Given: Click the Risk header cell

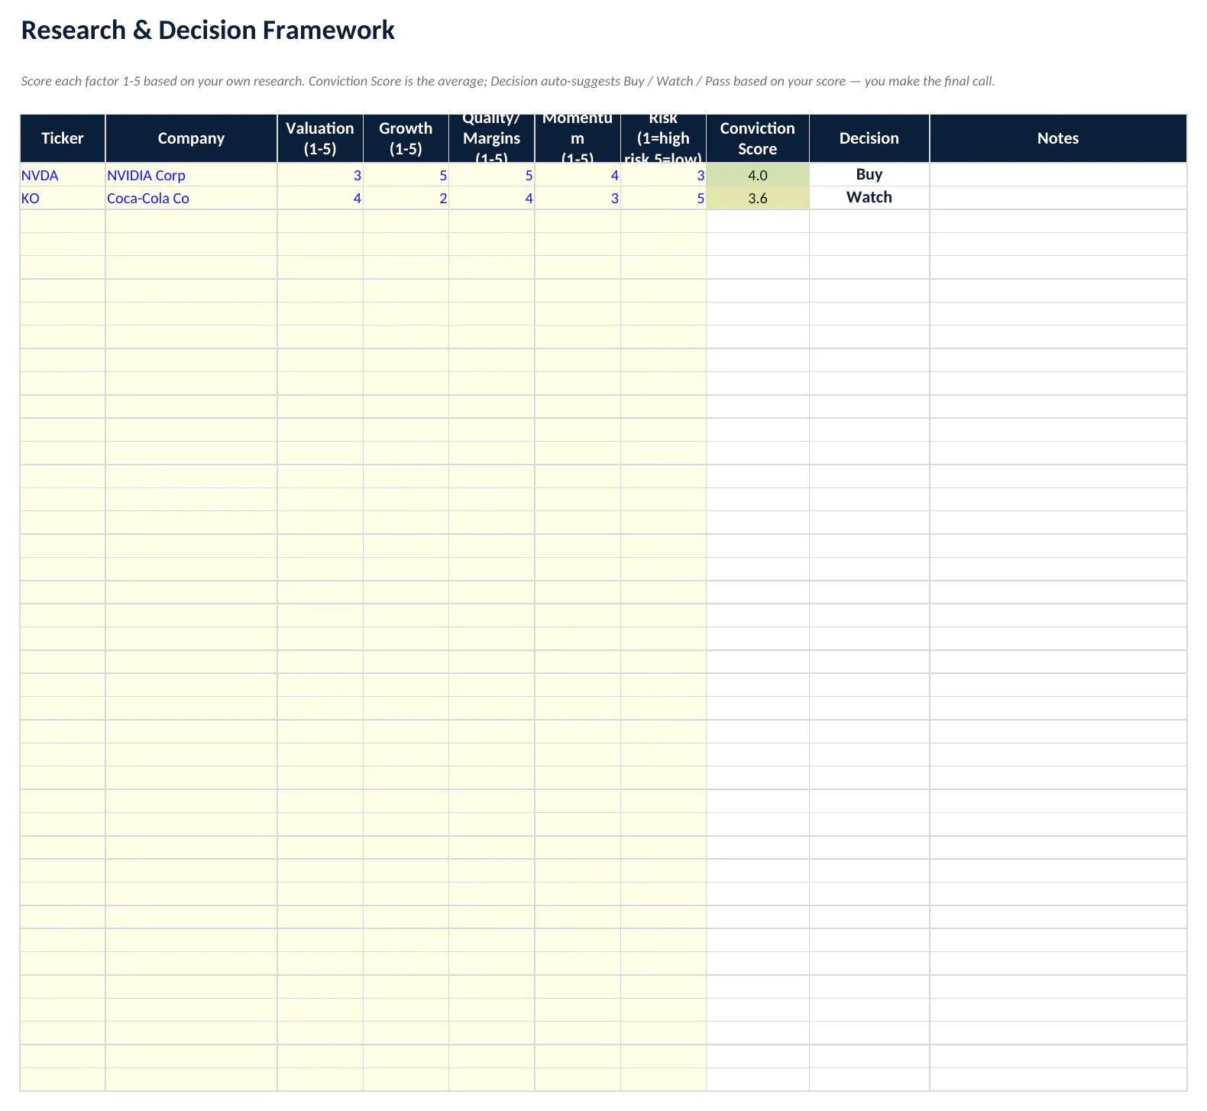Looking at the screenshot, I should pos(664,138).
